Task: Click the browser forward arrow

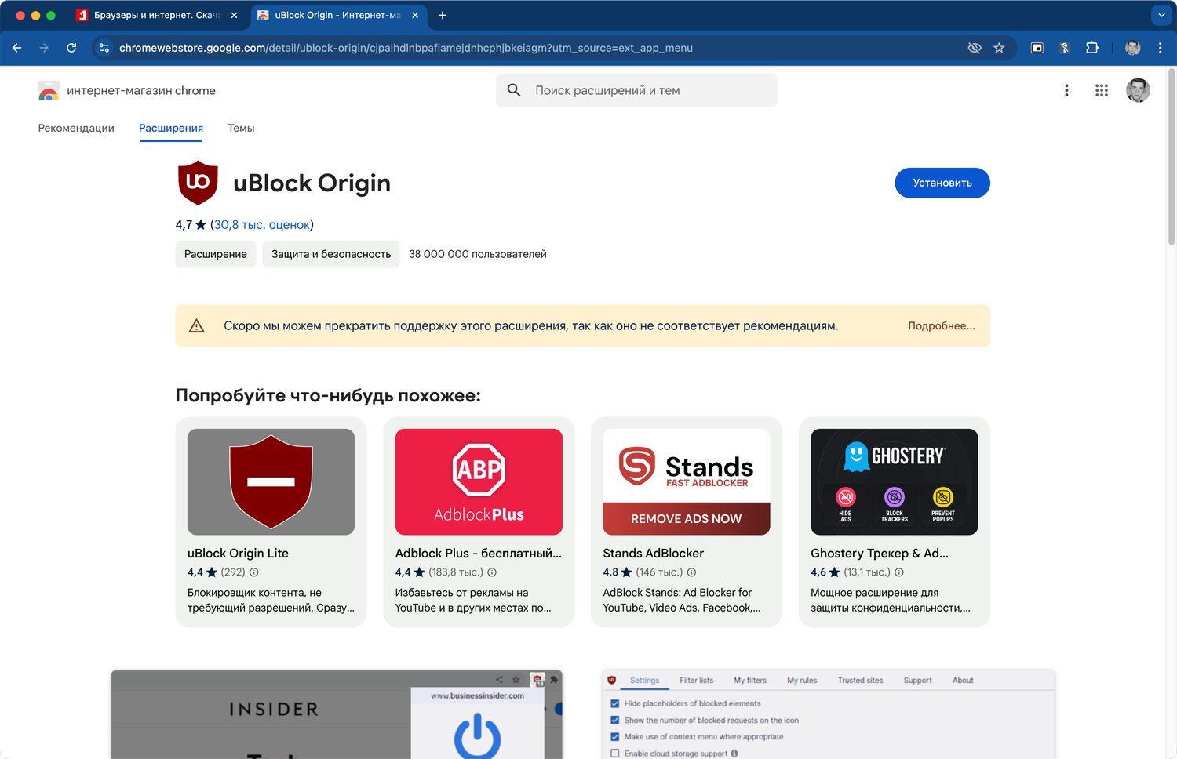Action: click(x=44, y=48)
